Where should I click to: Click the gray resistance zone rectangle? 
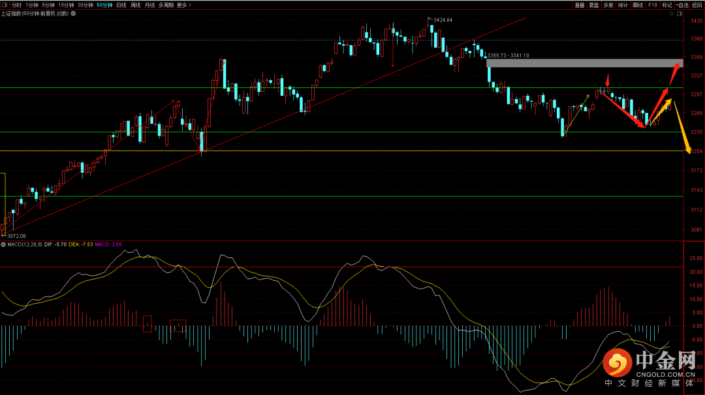click(584, 63)
